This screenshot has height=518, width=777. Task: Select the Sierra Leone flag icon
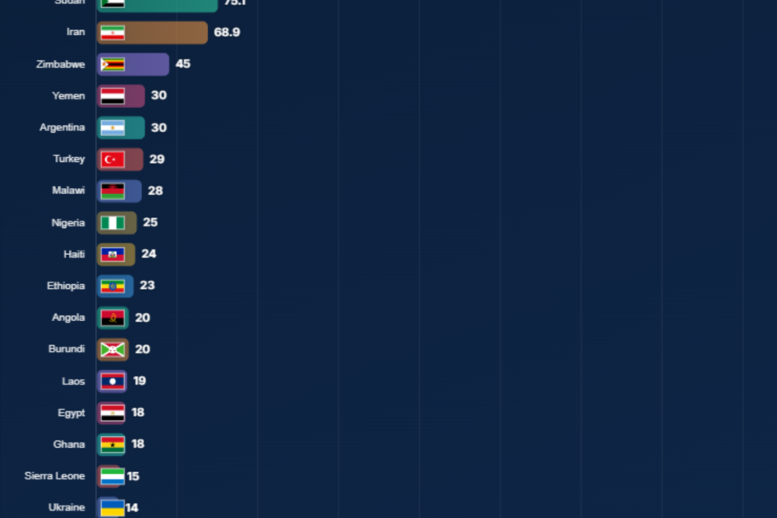113,476
